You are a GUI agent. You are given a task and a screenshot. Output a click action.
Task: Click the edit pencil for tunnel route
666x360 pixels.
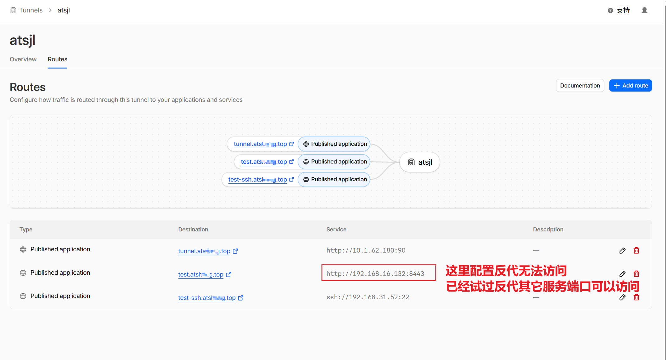tap(622, 251)
